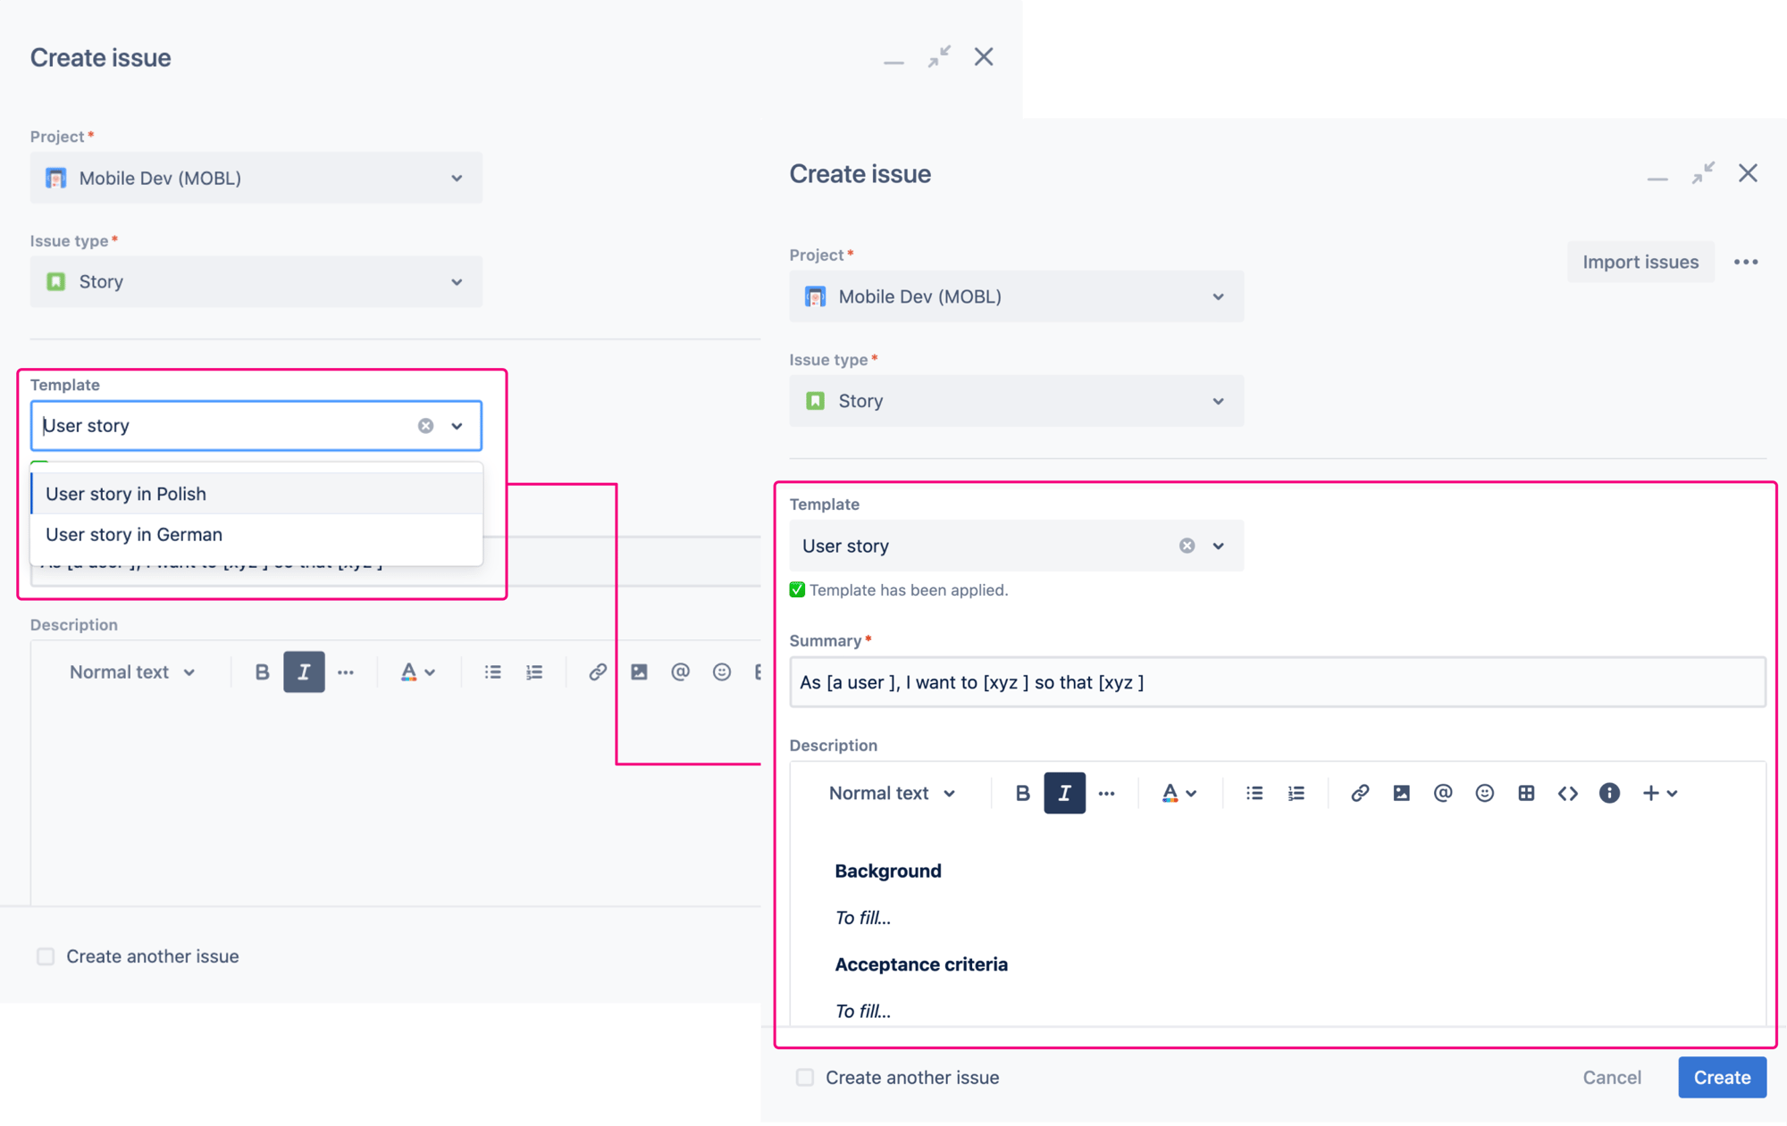Insert an image into the Description
Viewport: 1787px width, 1126px height.
(x=1400, y=793)
